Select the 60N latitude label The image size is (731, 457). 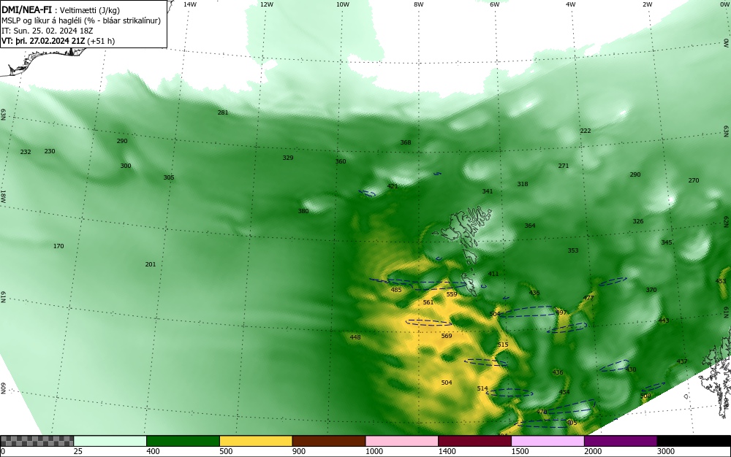click(3, 388)
